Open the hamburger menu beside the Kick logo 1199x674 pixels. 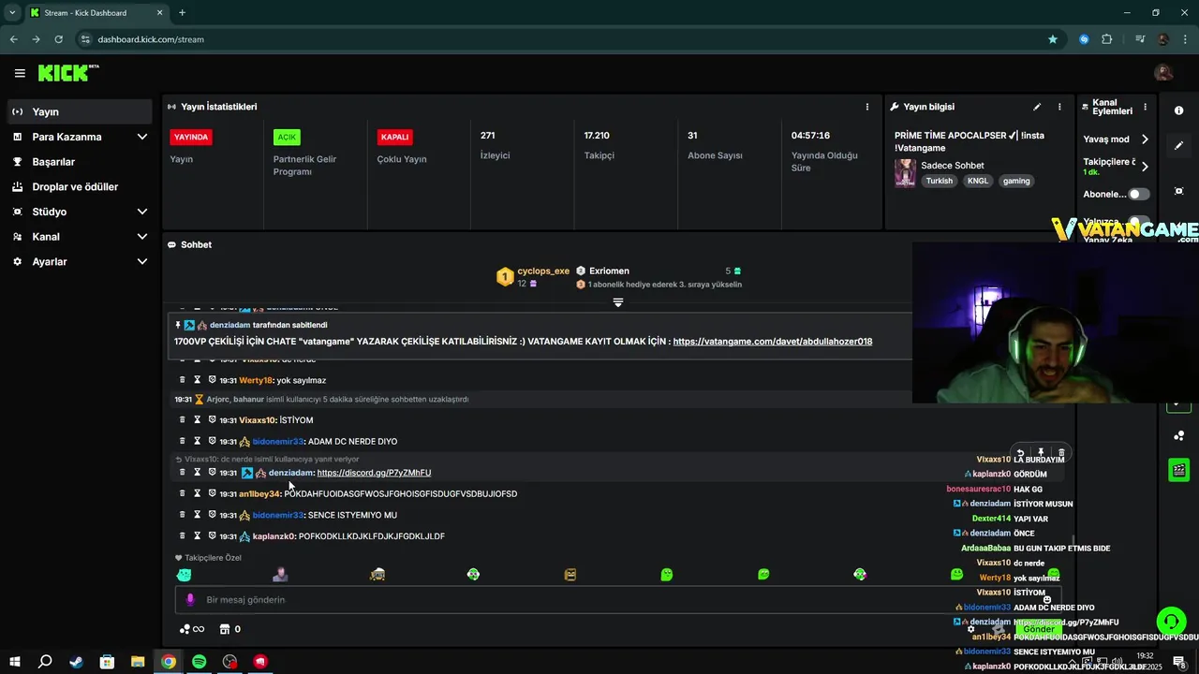click(20, 73)
